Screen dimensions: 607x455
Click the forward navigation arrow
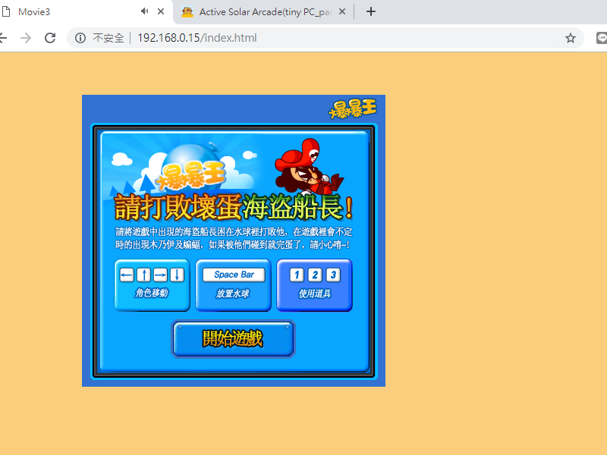tap(24, 36)
